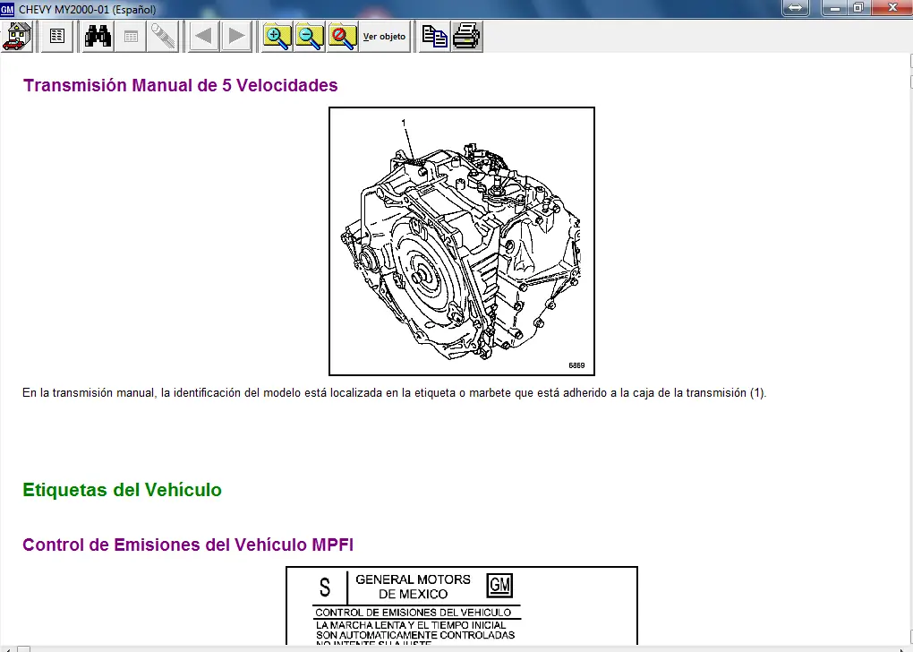Zoom out with the minus magnifier

[x=310, y=36]
